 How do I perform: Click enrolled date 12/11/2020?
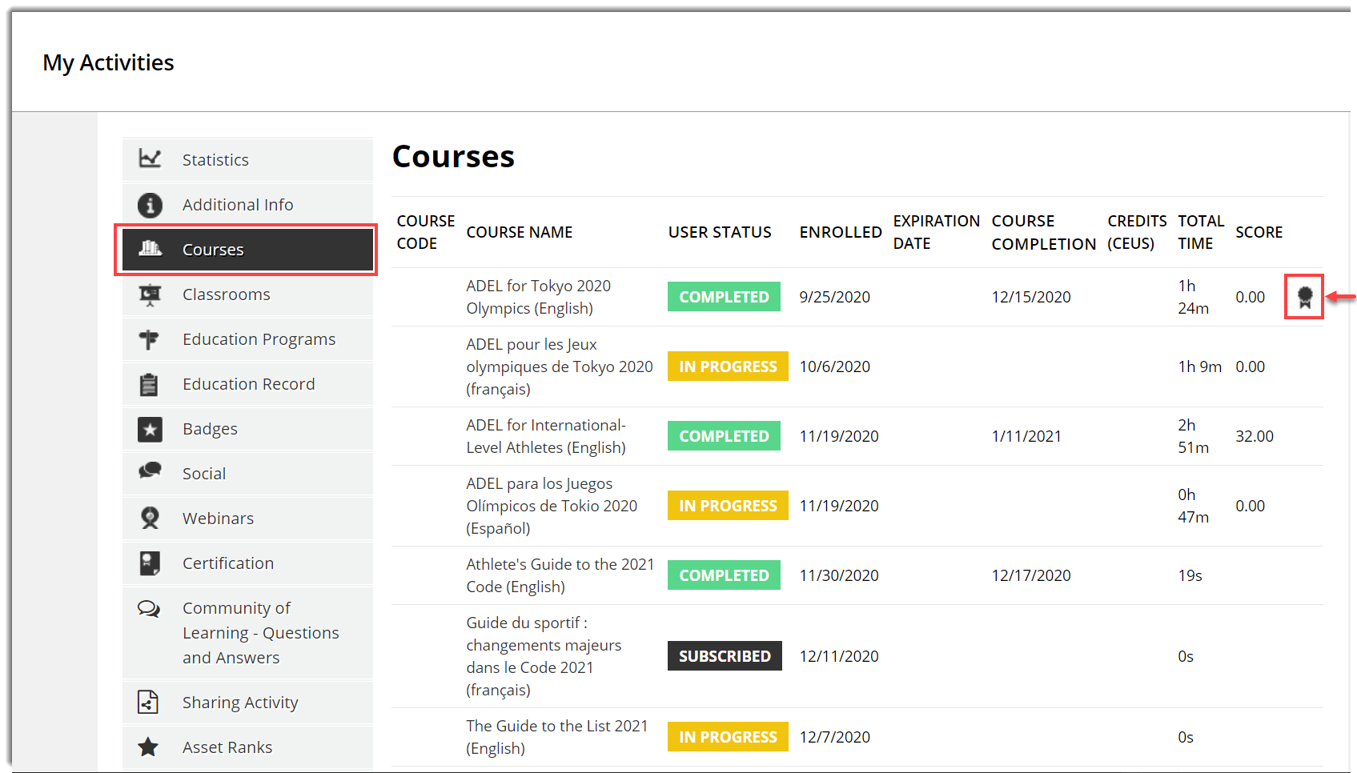click(x=839, y=656)
